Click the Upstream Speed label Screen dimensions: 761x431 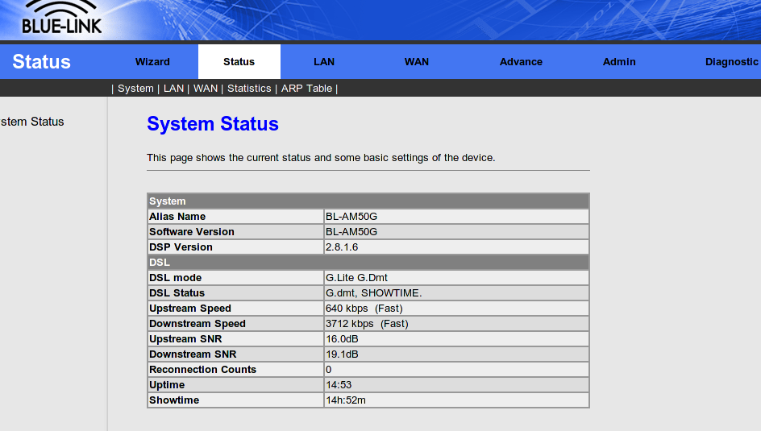pos(189,309)
